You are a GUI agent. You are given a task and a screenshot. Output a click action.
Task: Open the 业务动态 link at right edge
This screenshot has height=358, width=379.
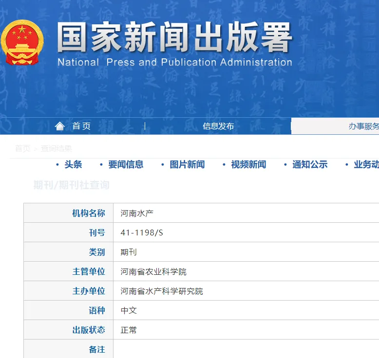[366, 164]
